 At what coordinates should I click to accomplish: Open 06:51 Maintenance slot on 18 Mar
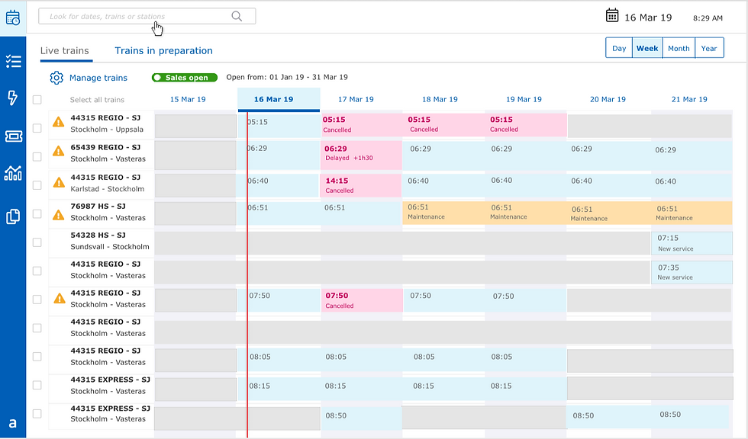click(443, 213)
